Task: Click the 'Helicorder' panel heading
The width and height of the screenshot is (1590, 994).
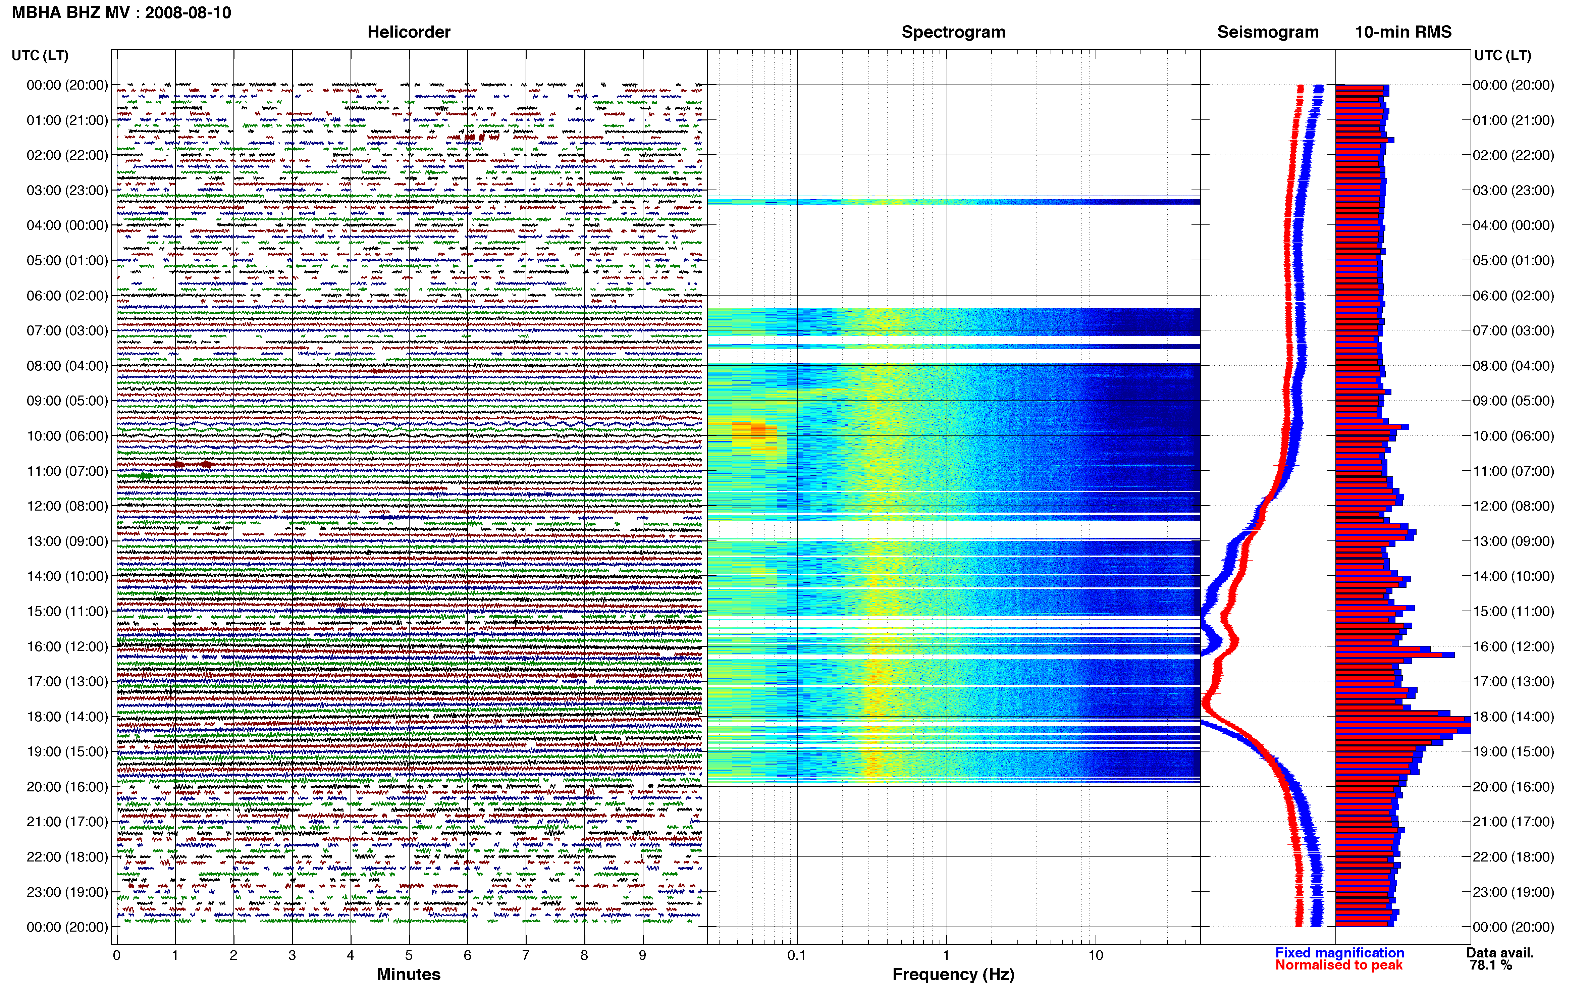Action: tap(409, 32)
